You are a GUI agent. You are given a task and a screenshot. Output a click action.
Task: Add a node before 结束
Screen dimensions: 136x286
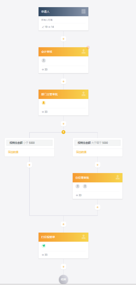coord(63,267)
